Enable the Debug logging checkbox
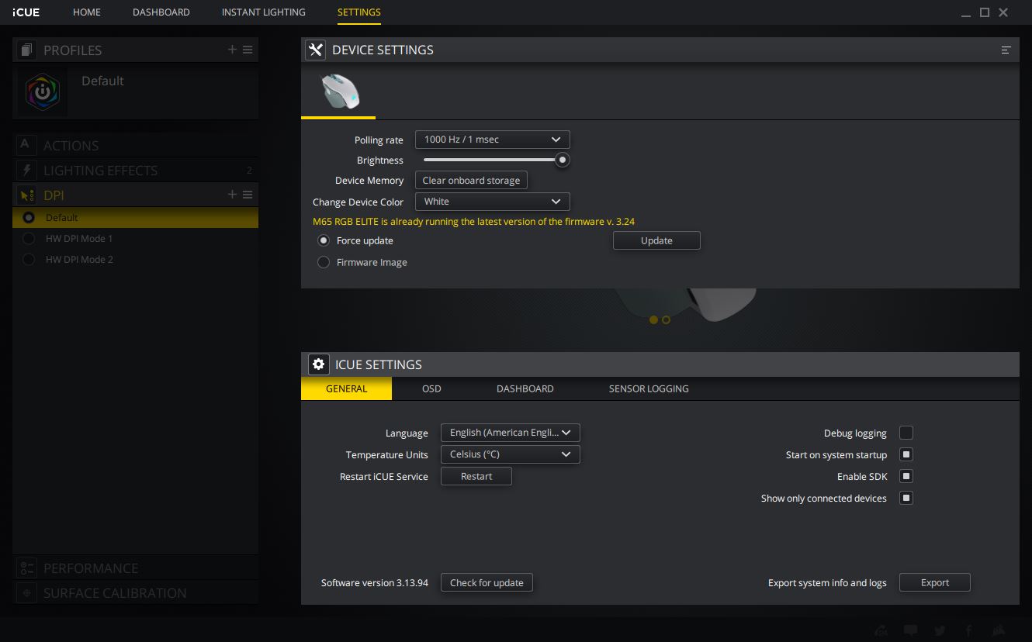The height and width of the screenshot is (642, 1032). (x=906, y=433)
